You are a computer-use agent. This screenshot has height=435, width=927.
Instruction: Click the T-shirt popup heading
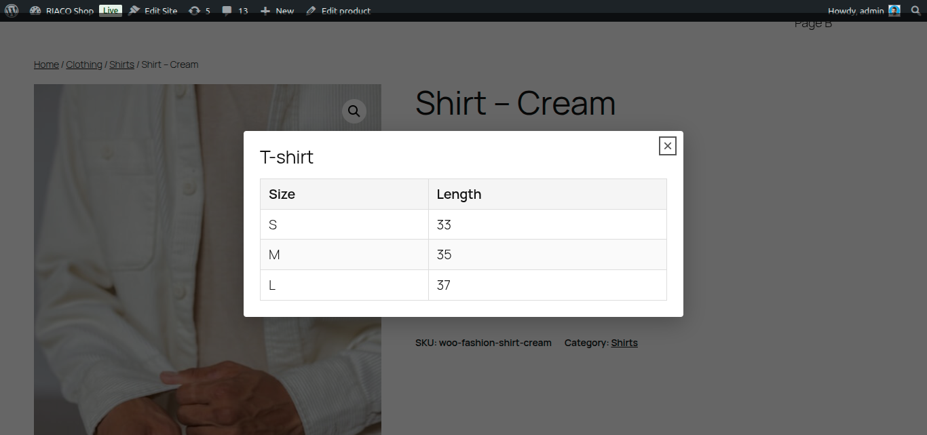pyautogui.click(x=286, y=157)
